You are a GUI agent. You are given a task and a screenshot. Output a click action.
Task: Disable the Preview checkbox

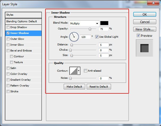(x=138, y=36)
